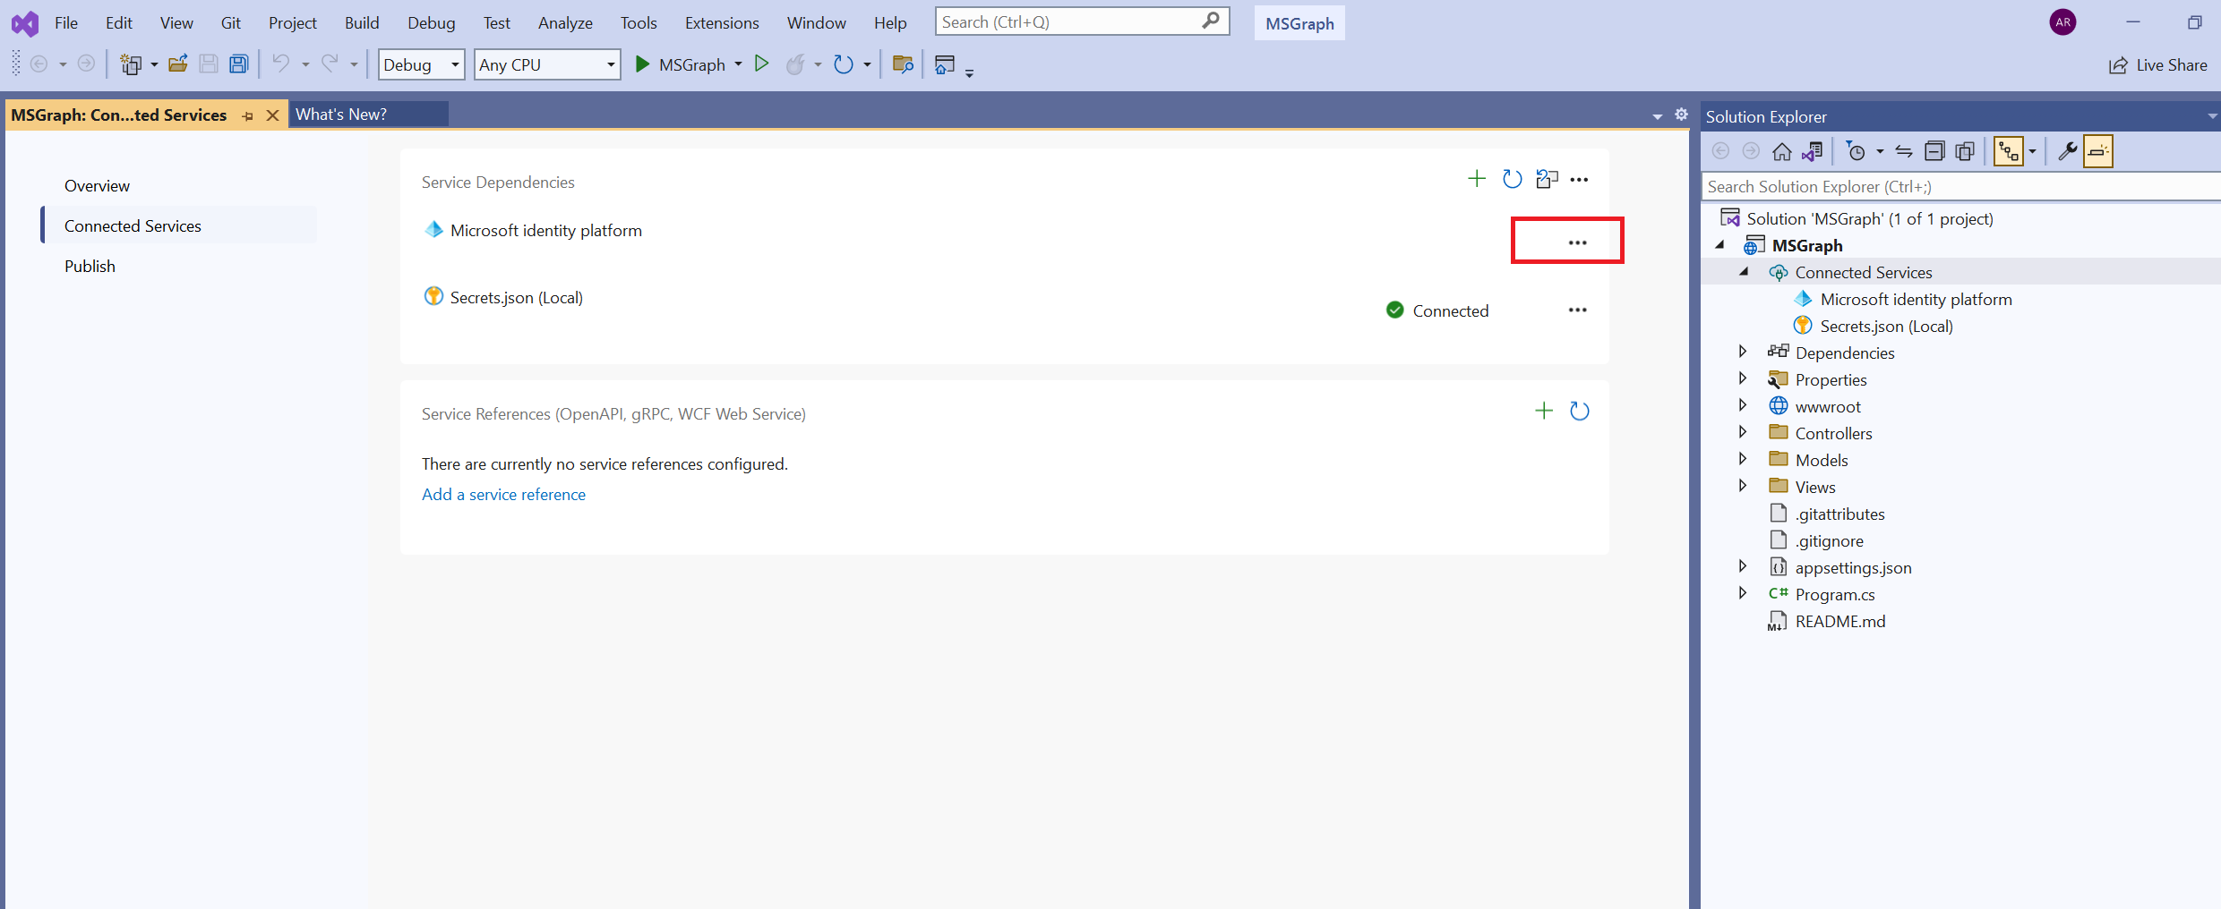Expand the Dependencies node

(1743, 352)
